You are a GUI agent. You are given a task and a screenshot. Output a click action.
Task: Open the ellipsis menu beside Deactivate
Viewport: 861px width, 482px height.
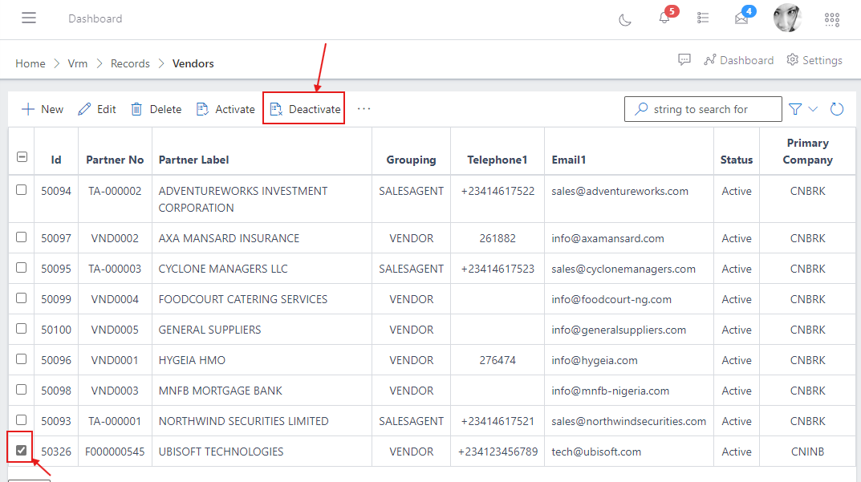pos(363,108)
